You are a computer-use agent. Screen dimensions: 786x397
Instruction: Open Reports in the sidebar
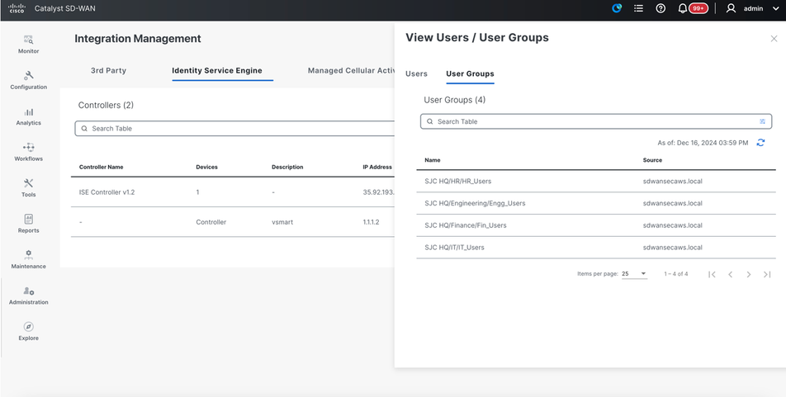(29, 224)
